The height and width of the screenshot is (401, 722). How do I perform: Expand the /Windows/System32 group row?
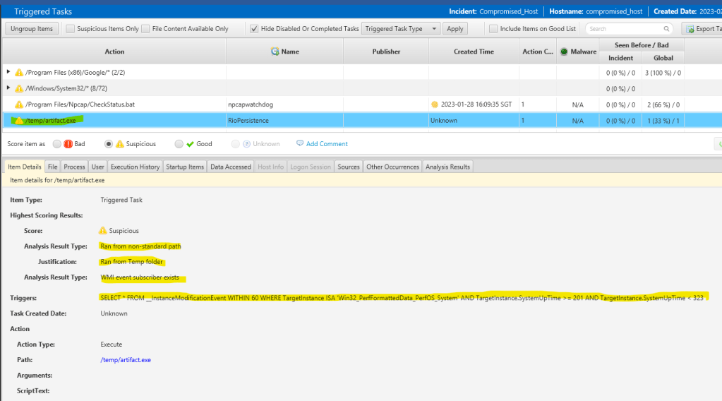[x=8, y=88]
